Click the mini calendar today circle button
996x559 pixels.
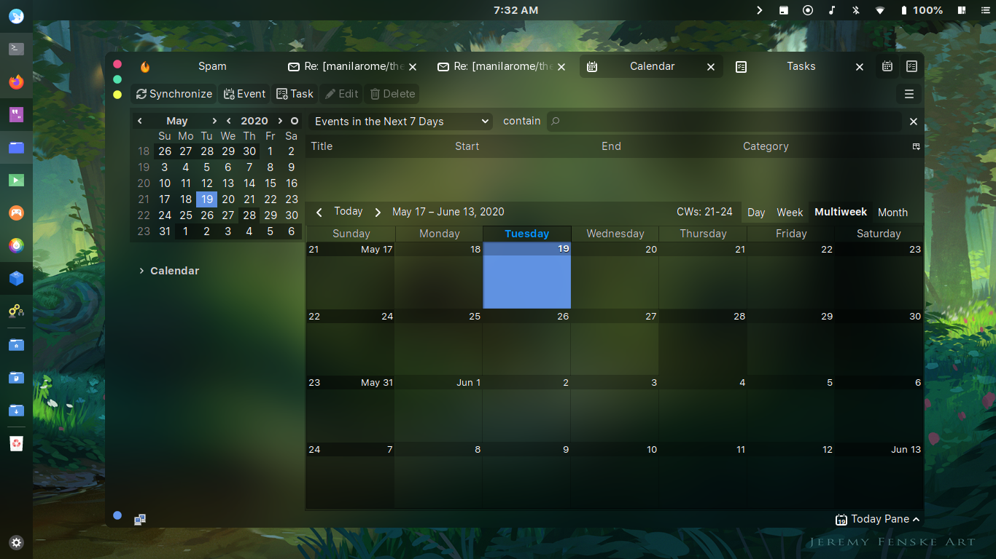[295, 121]
